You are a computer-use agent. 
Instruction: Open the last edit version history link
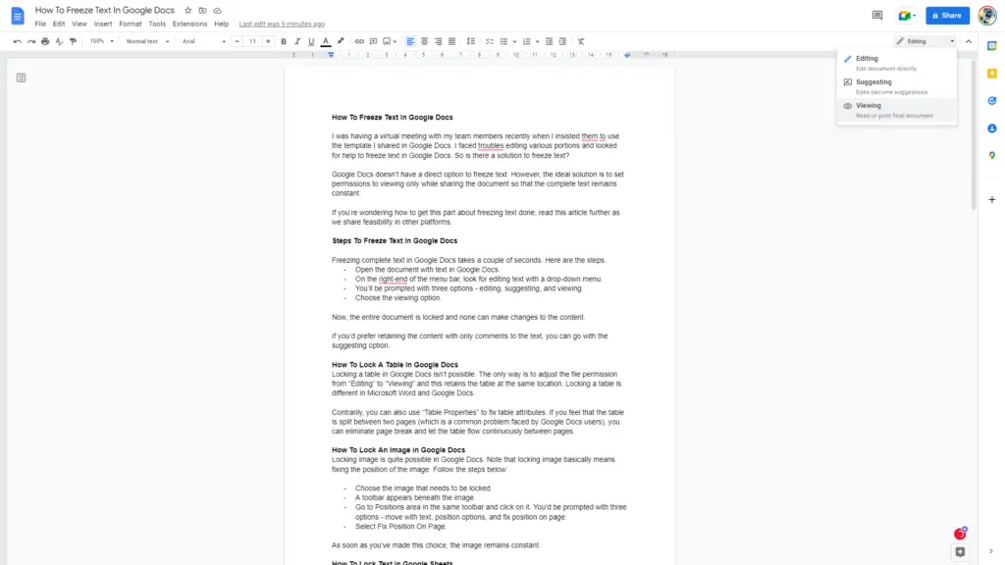(282, 25)
